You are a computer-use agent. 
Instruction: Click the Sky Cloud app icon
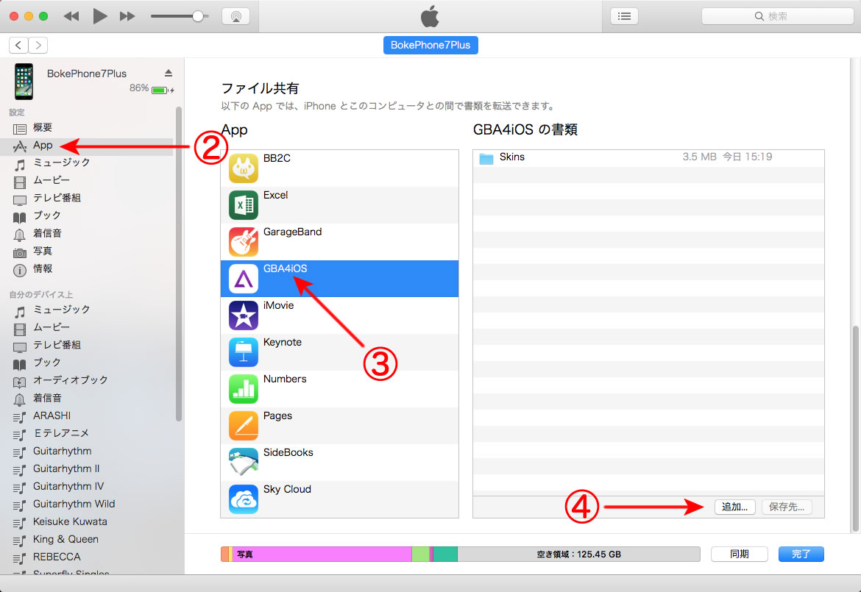(x=244, y=499)
